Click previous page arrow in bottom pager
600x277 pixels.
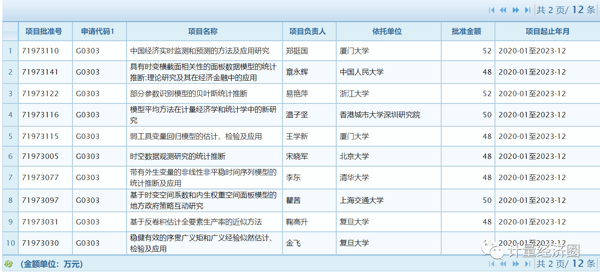[503, 264]
